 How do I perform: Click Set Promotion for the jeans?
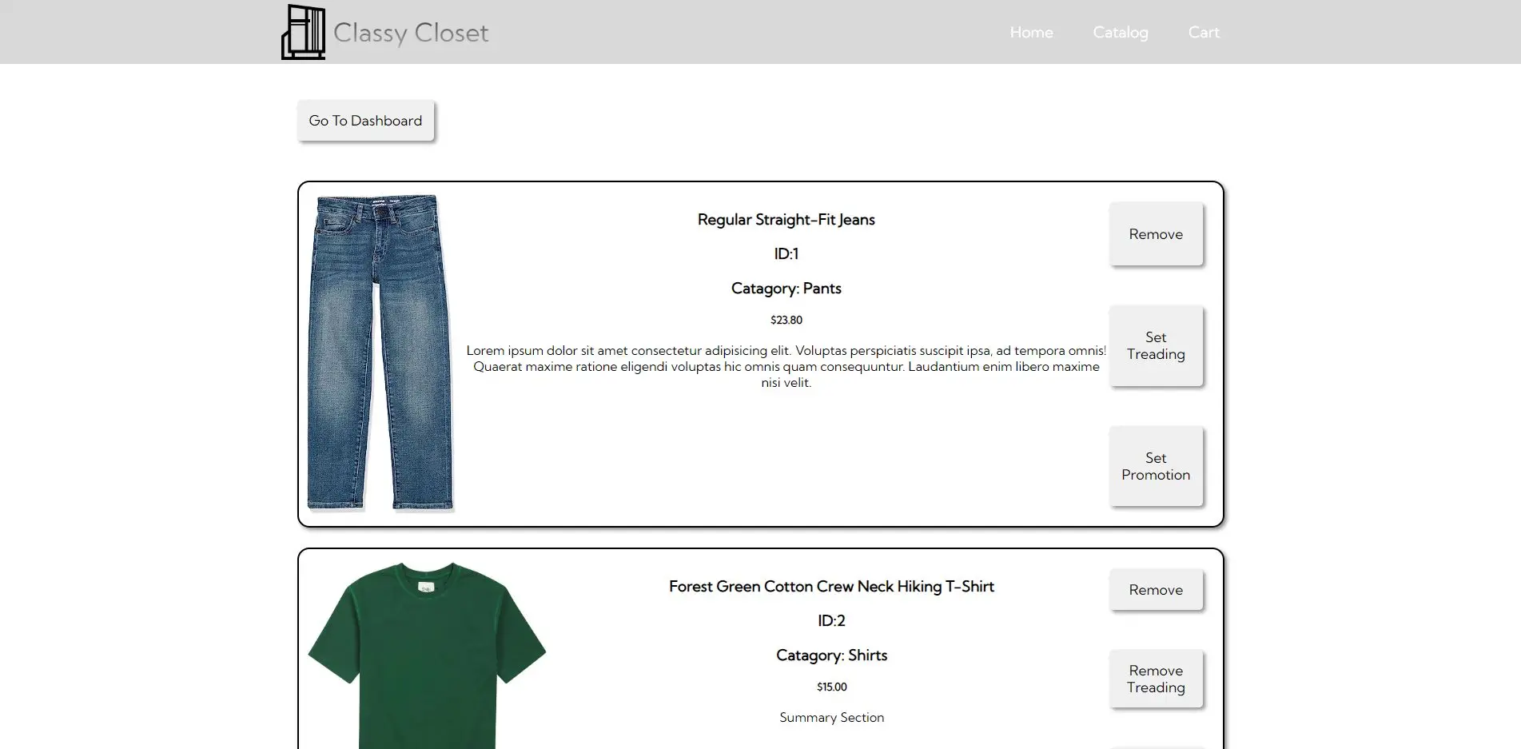(1156, 466)
